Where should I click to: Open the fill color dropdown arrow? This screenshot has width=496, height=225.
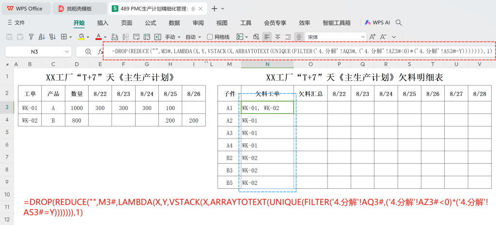pyautogui.click(x=88, y=37)
